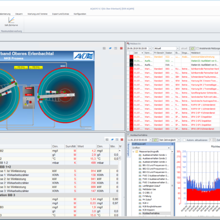This screenshot has width=220, height=220.
Task: Select RÜB Burgholzhausen graphic entry
Action: 152,206
